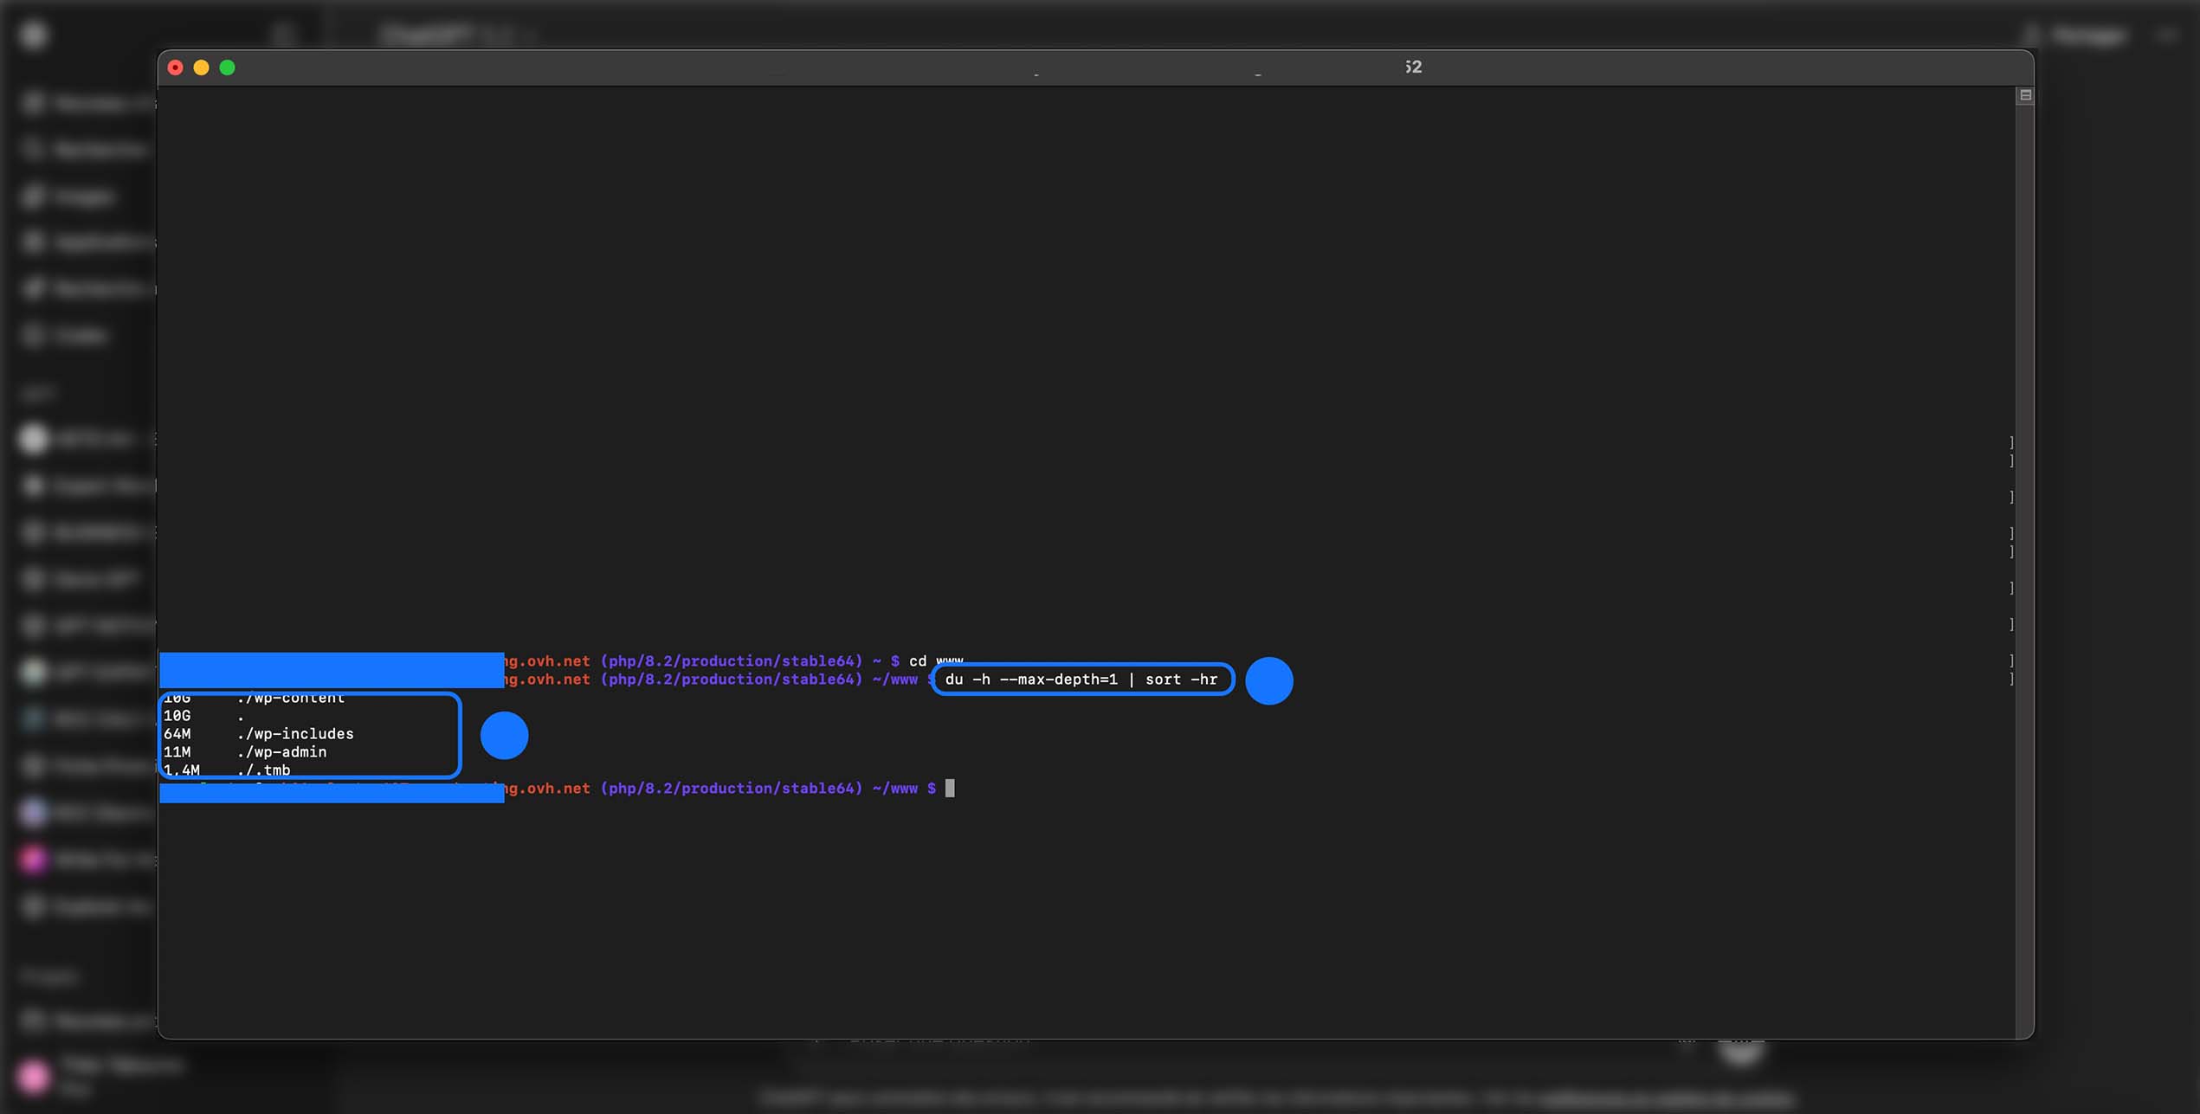
Task: Click the ./wp-content entry at list top
Action: (290, 699)
